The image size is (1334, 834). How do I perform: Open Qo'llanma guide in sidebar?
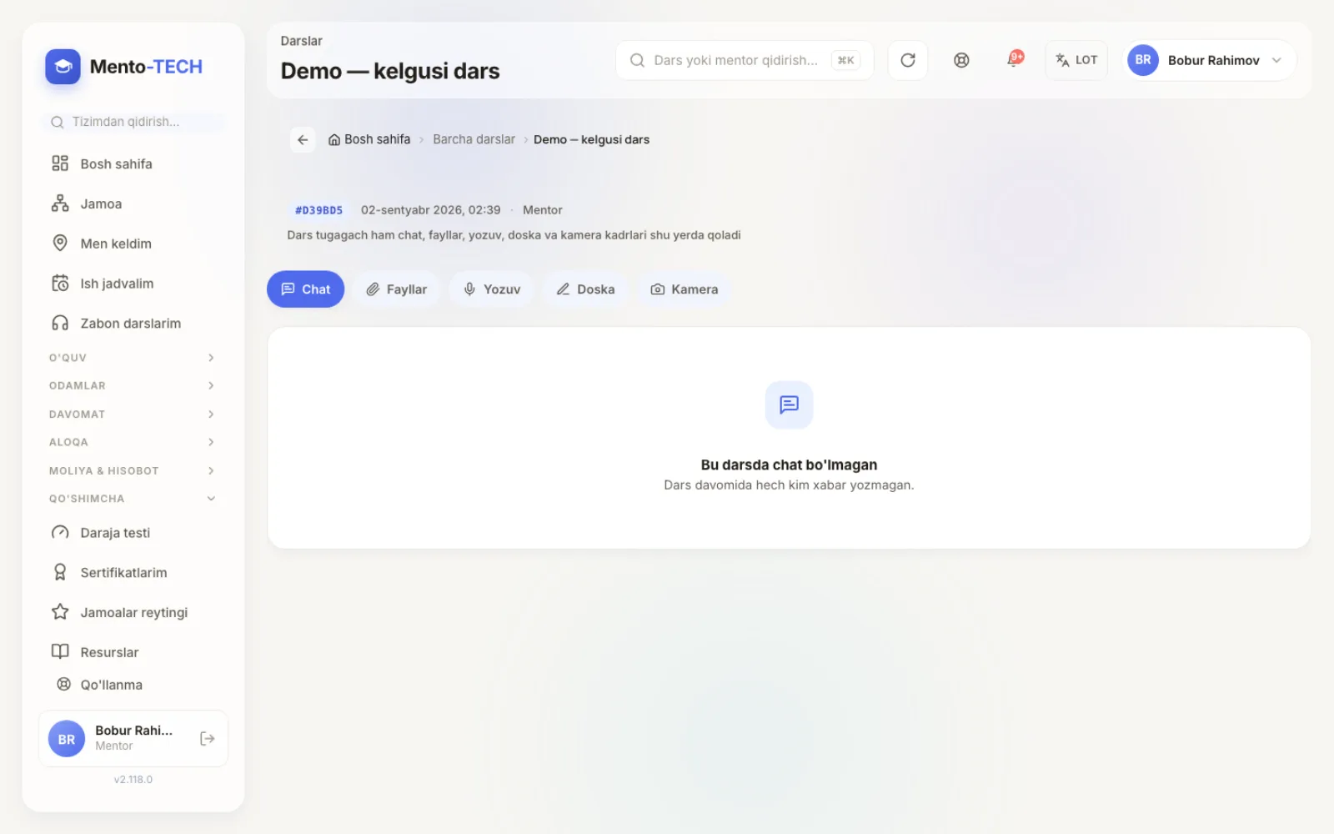coord(133,685)
